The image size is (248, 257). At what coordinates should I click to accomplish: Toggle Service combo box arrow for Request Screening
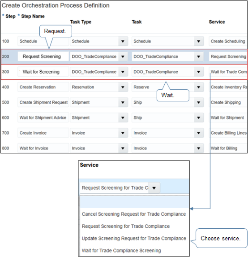154,188
